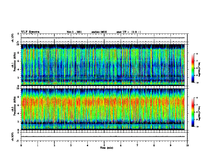Click the x-axis tick label '4'
This screenshot has width=211, height=163.
[x=88, y=145]
